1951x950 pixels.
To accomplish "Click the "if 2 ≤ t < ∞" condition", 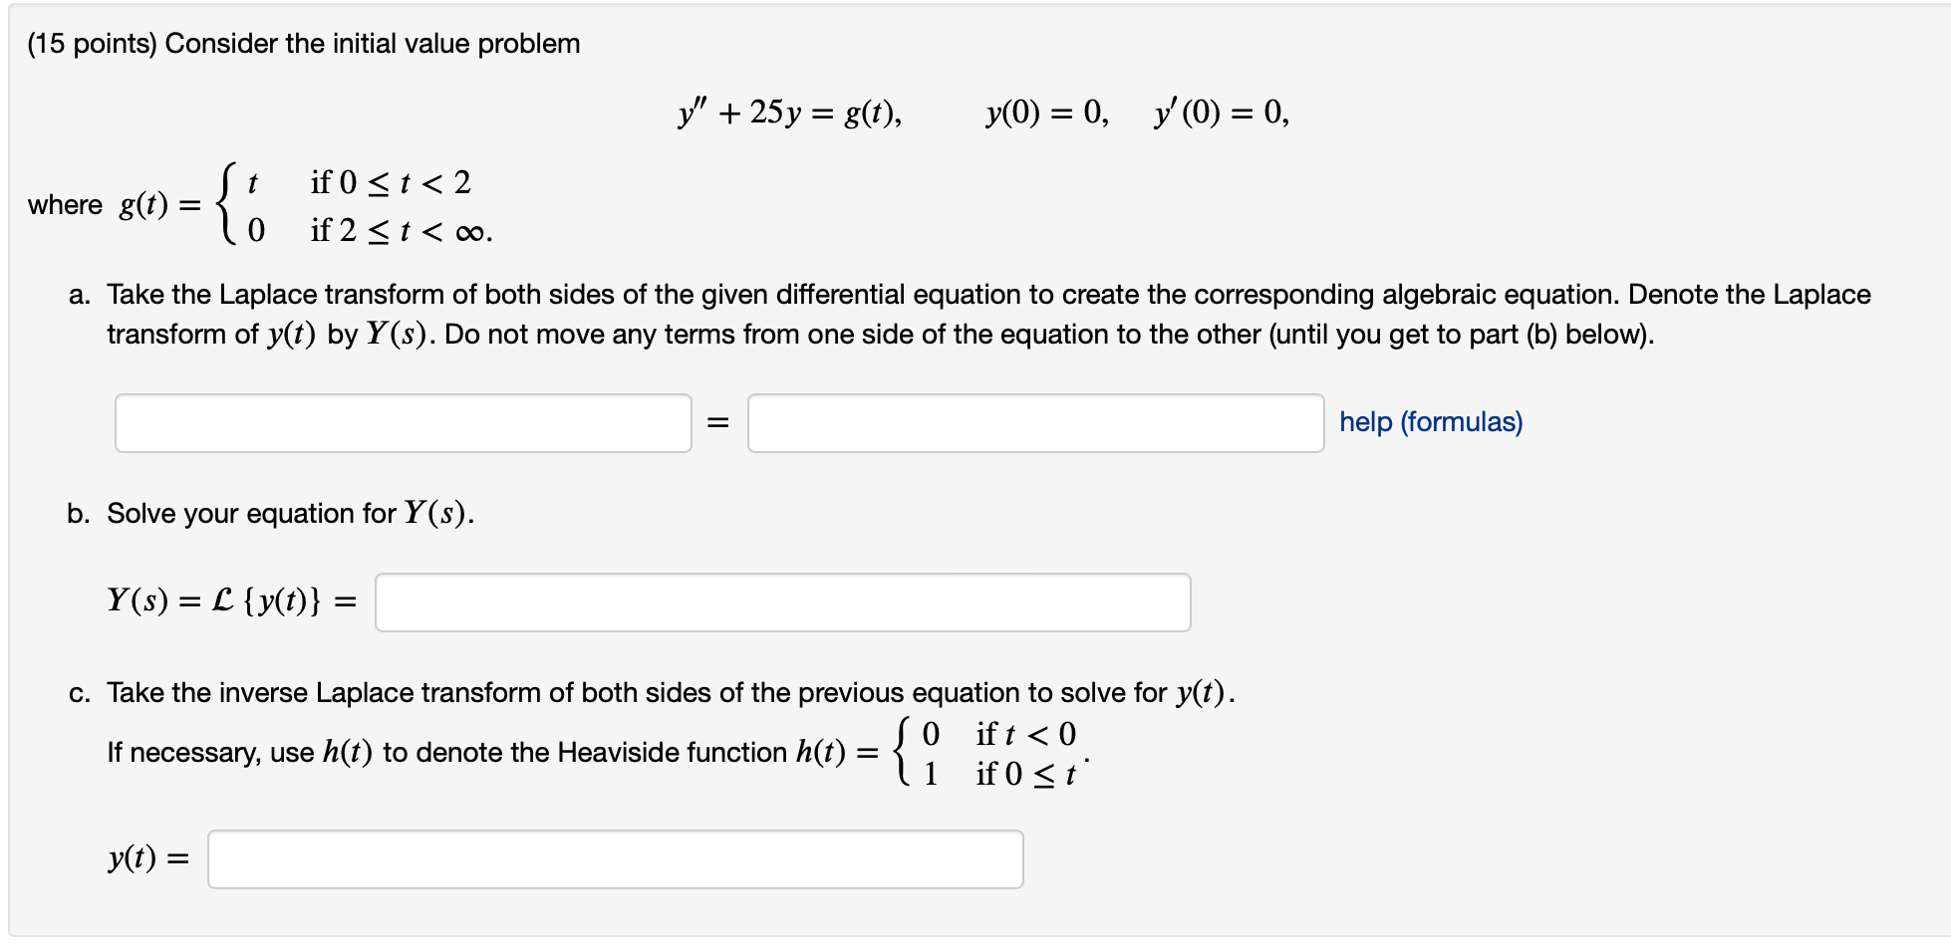I will click(x=401, y=231).
